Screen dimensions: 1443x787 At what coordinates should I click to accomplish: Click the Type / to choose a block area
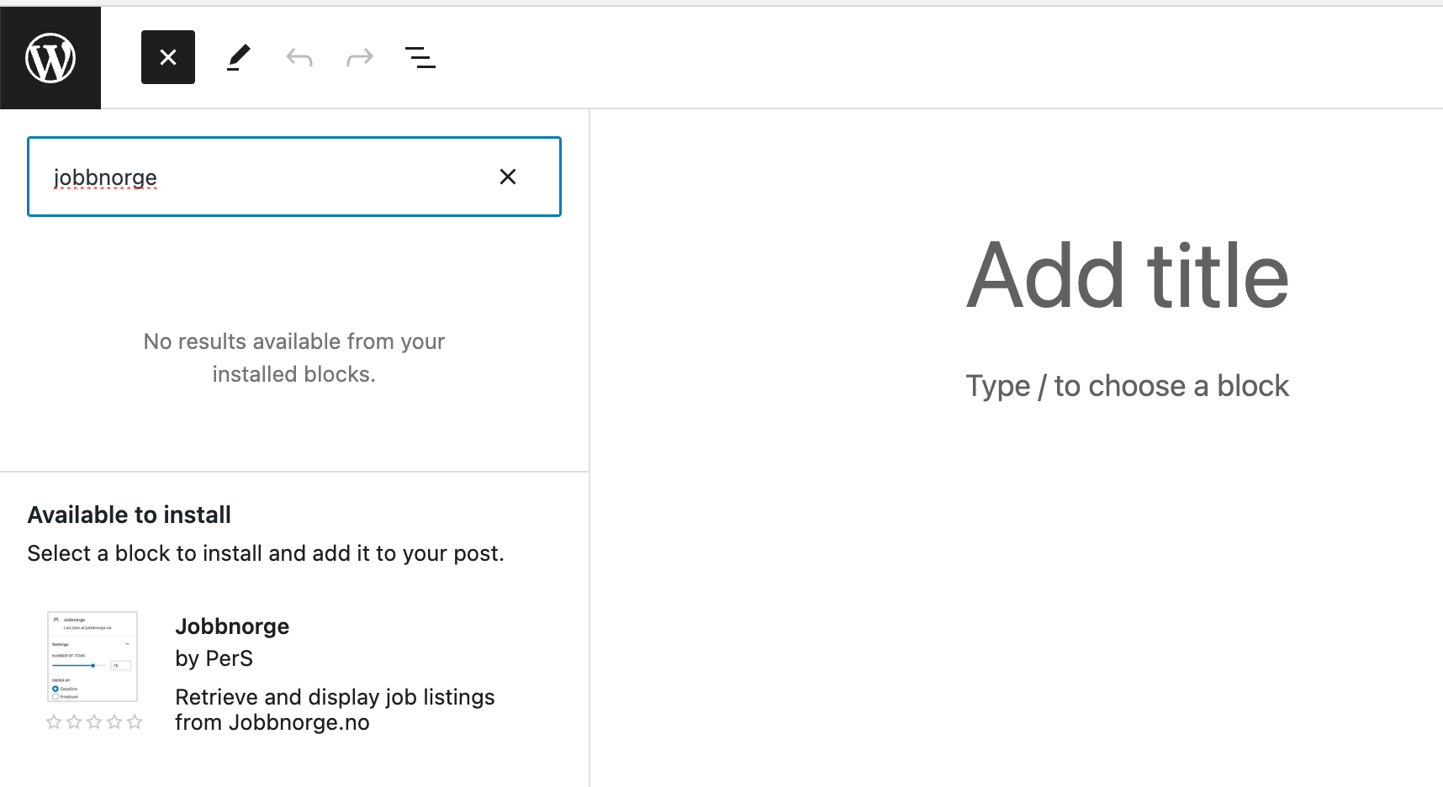(1126, 385)
